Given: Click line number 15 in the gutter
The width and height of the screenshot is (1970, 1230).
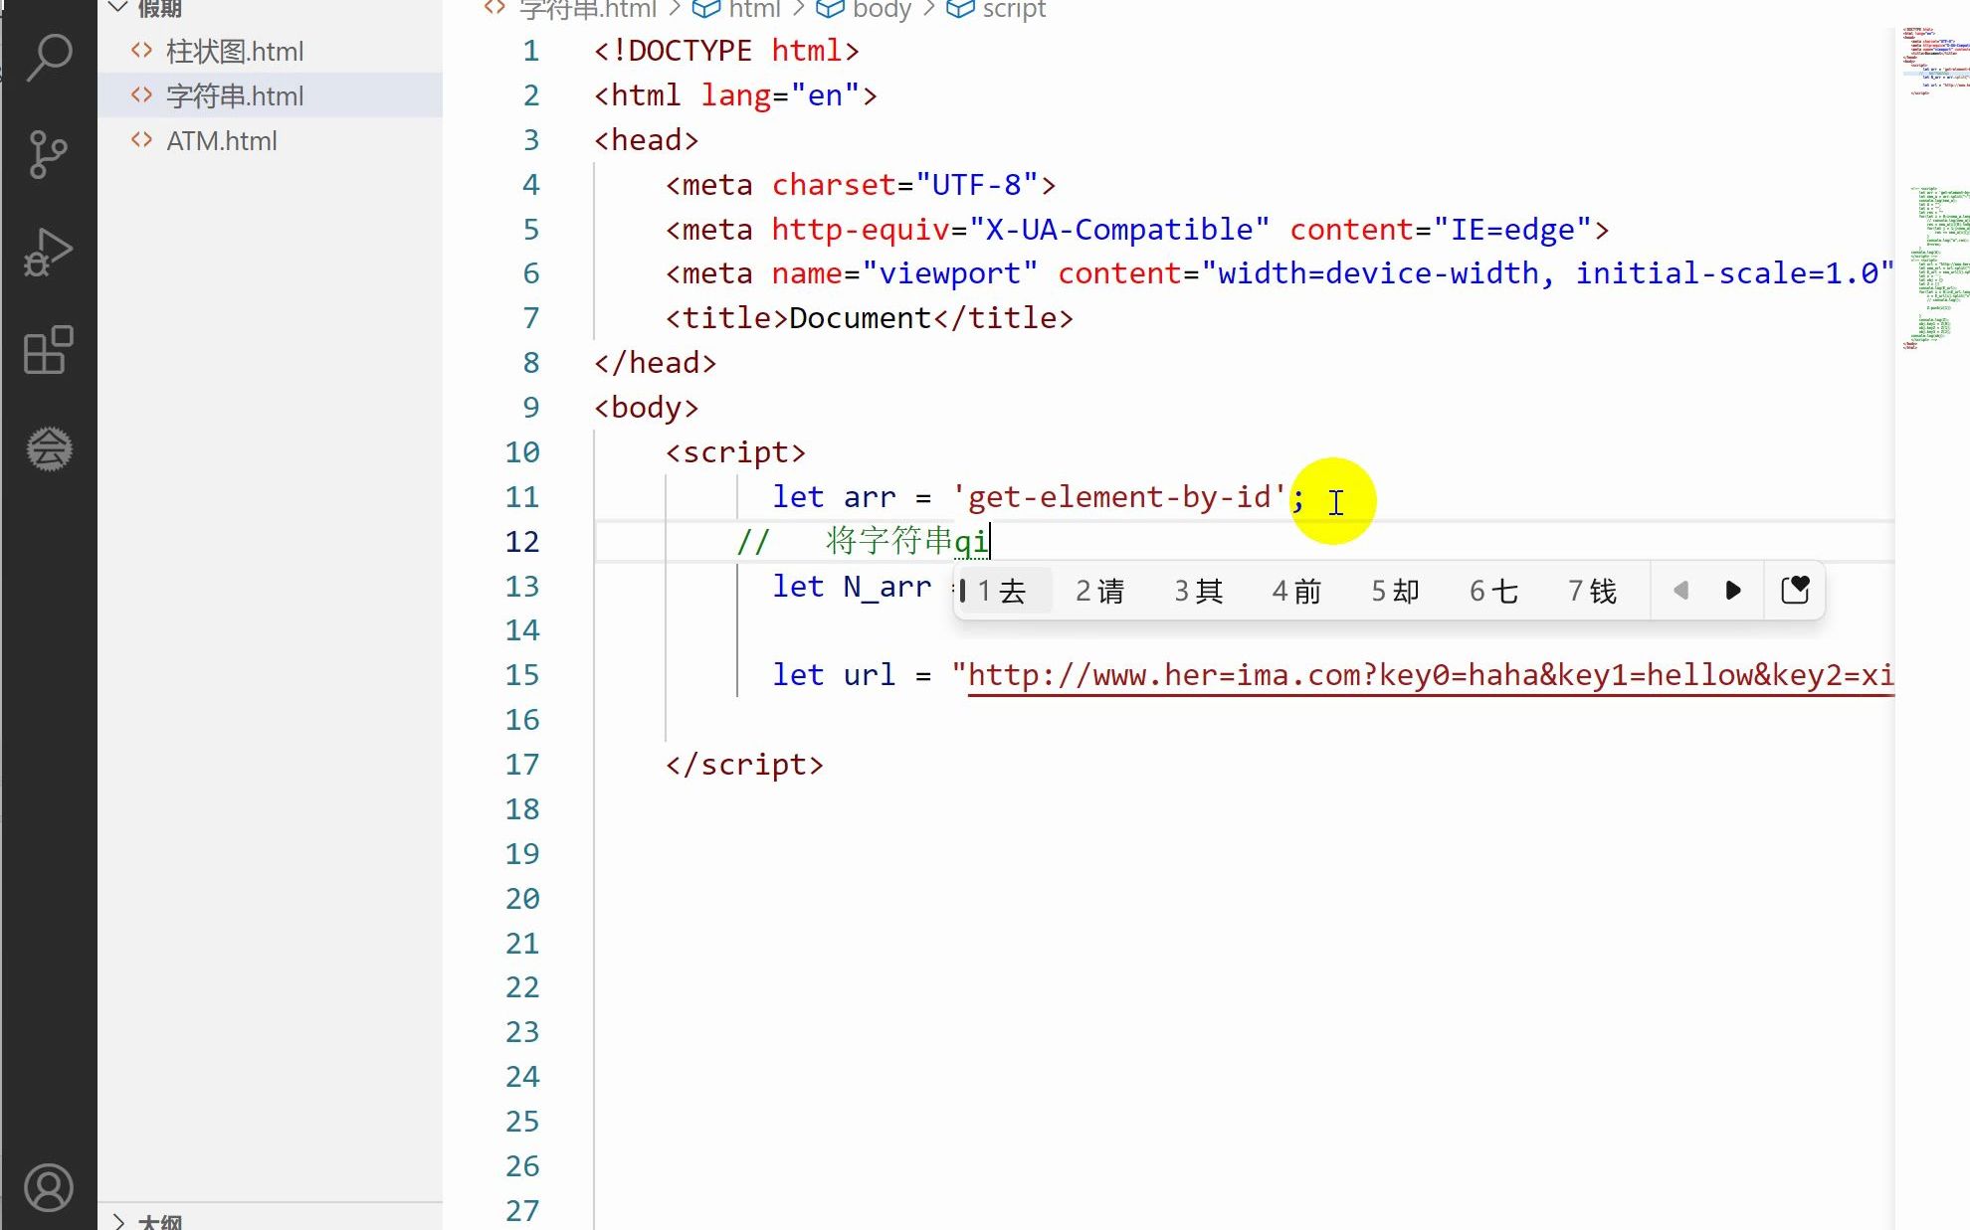Looking at the screenshot, I should tap(521, 674).
